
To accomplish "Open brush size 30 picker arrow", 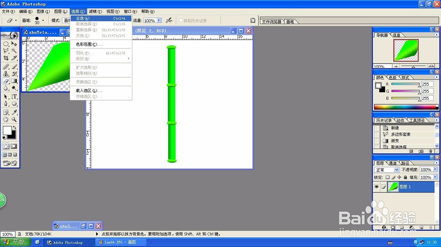I will coord(43,21).
